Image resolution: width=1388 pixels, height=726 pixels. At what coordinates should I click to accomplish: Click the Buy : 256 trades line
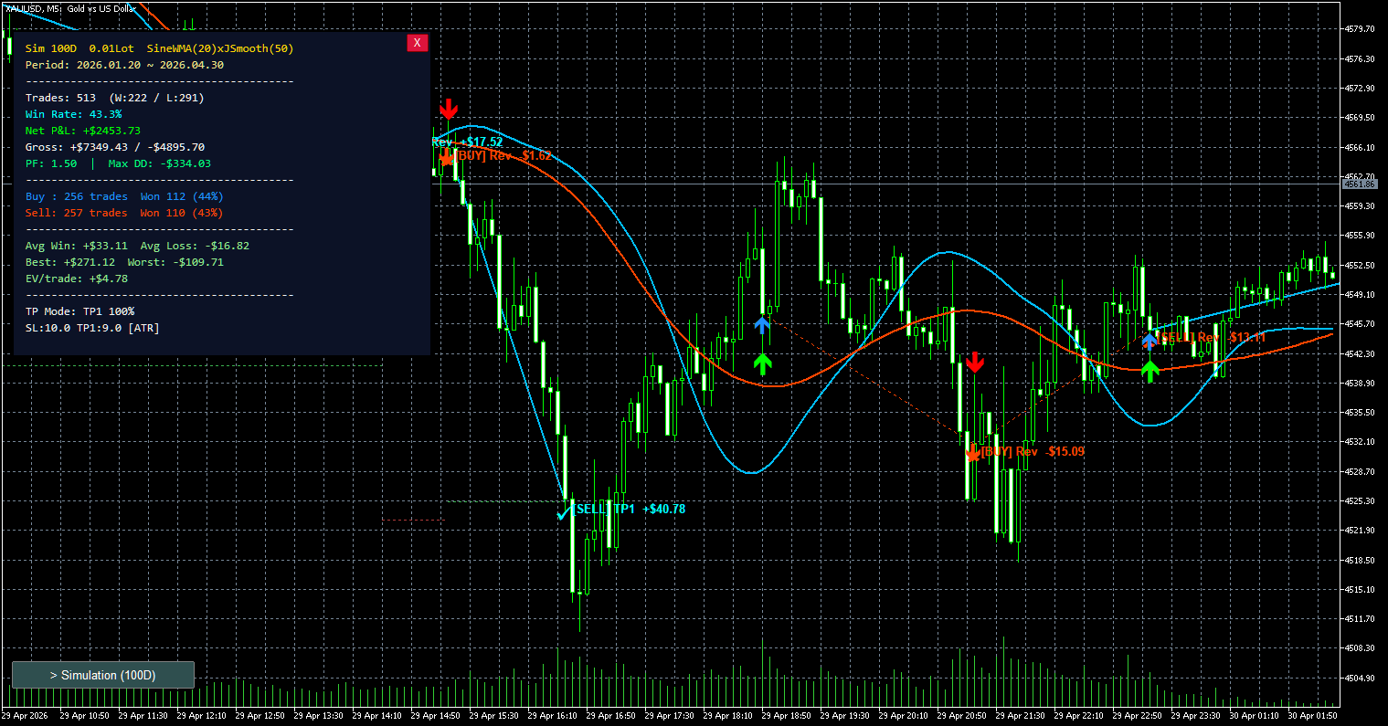coord(124,196)
